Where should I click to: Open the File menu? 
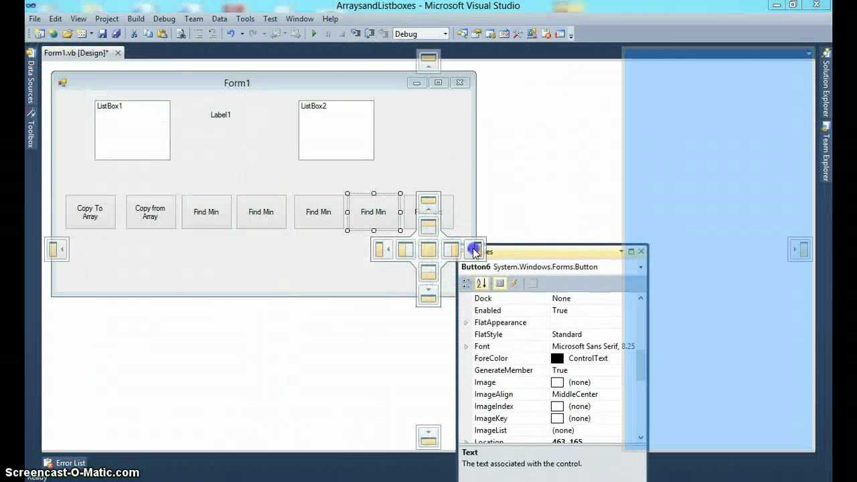pos(35,19)
